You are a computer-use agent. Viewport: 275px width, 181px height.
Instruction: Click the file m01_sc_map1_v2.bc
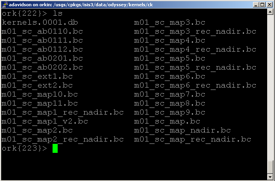[45, 121]
